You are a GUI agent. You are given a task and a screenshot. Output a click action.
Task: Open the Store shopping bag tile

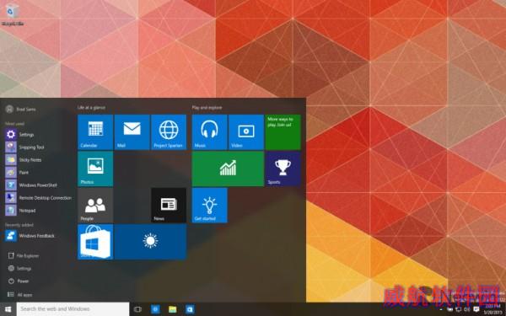tap(95, 242)
